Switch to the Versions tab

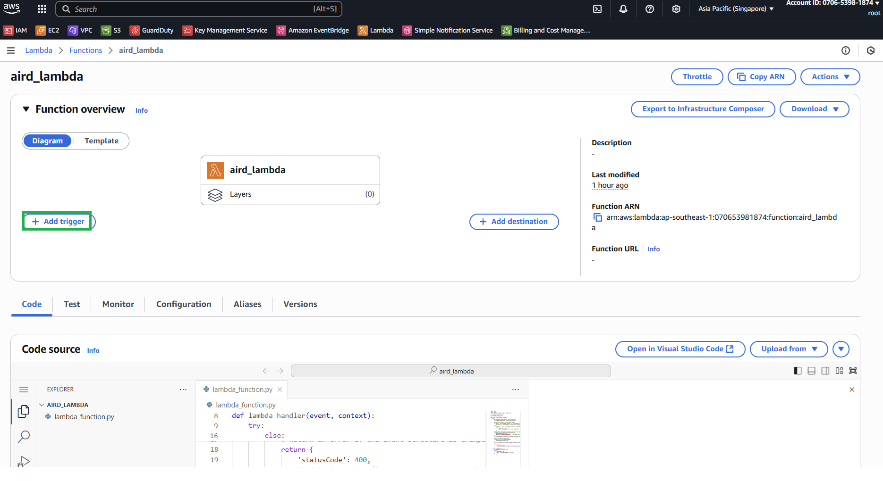tap(300, 304)
